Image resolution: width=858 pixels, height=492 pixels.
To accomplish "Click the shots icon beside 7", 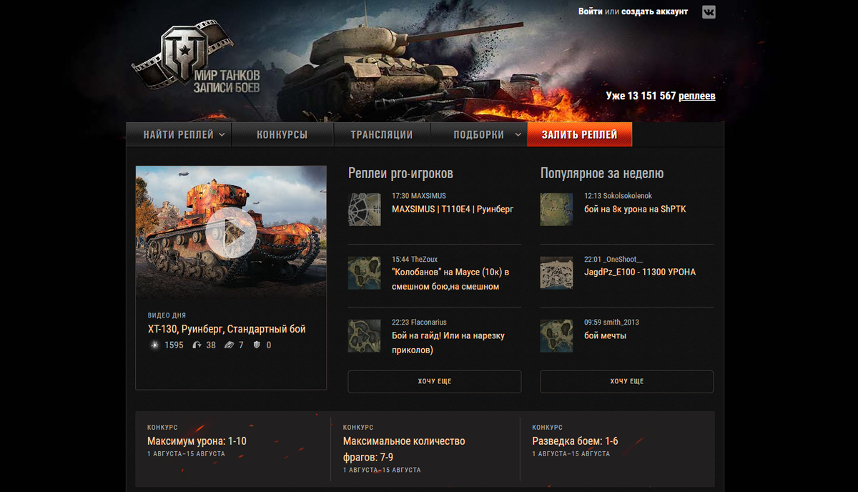I will point(229,345).
